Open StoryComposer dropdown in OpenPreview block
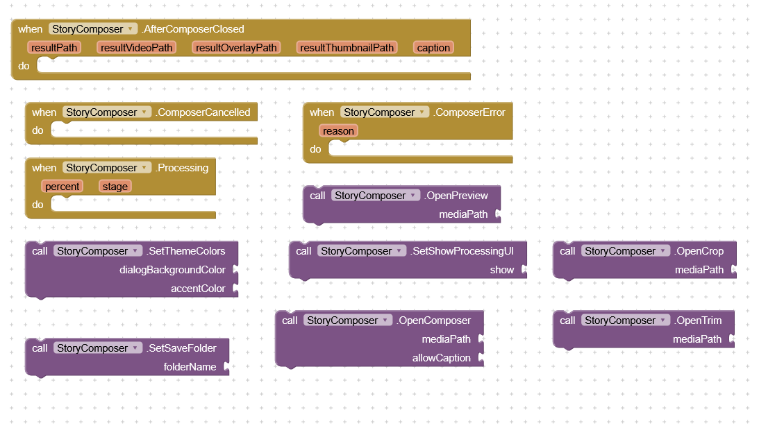 click(x=376, y=196)
